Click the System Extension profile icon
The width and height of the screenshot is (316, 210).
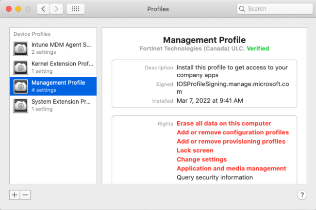[x=20, y=105]
